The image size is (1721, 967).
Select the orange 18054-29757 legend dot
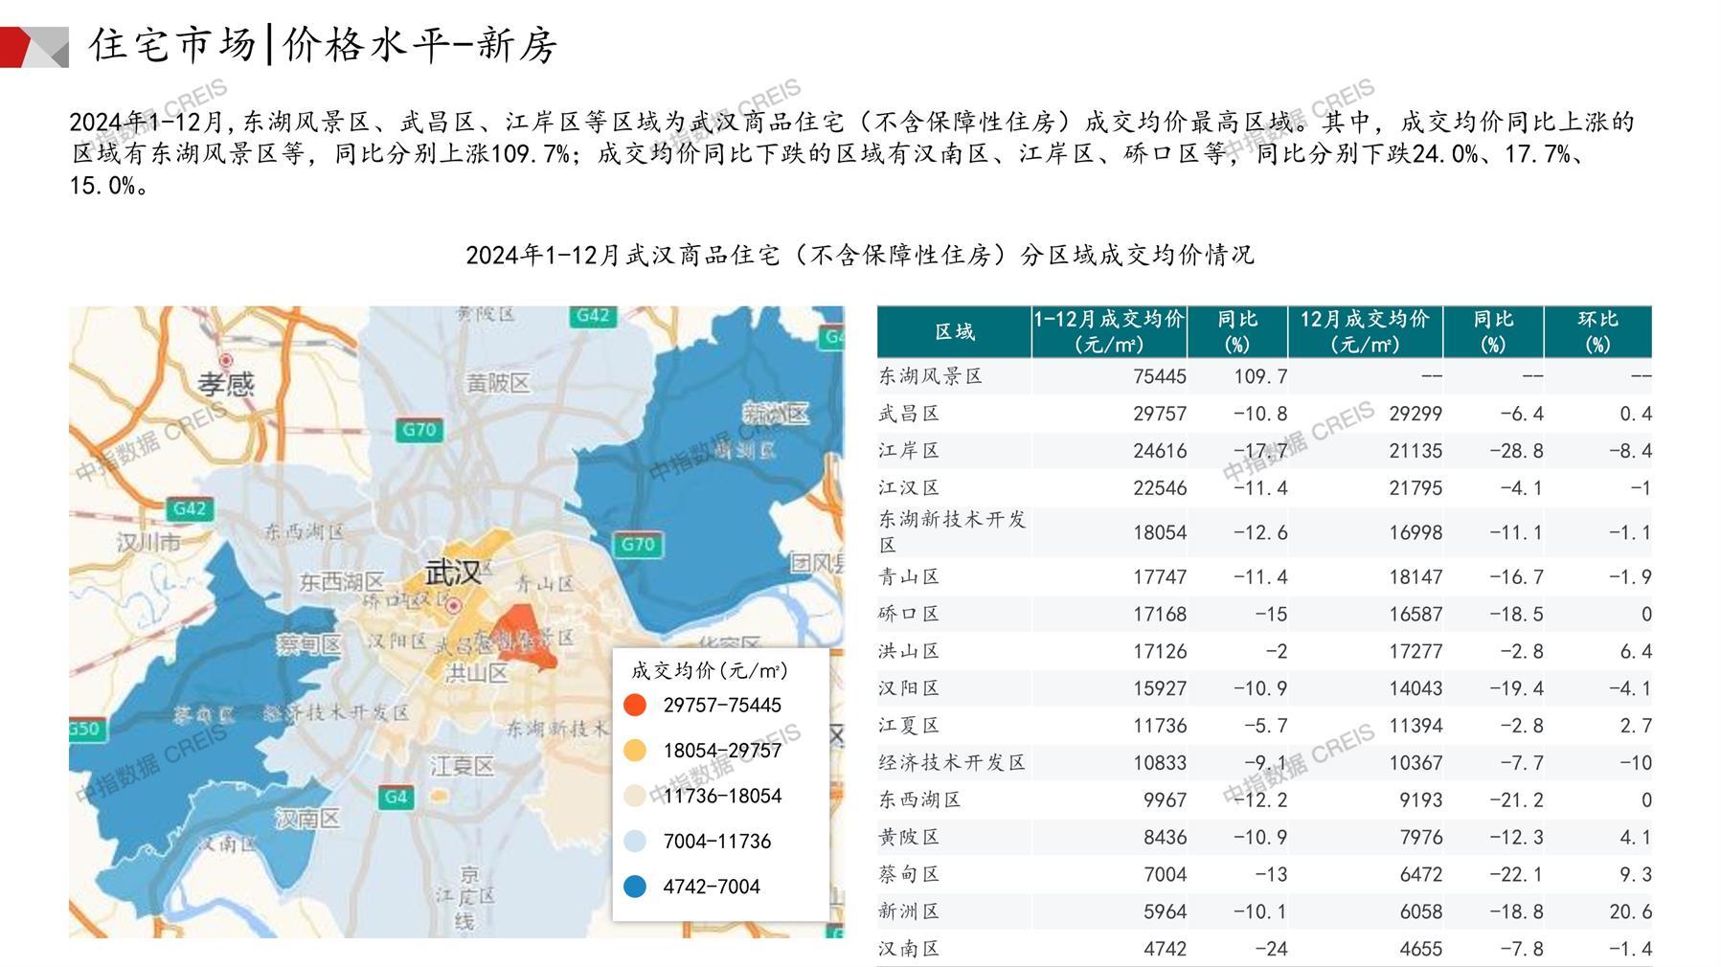[x=635, y=751]
